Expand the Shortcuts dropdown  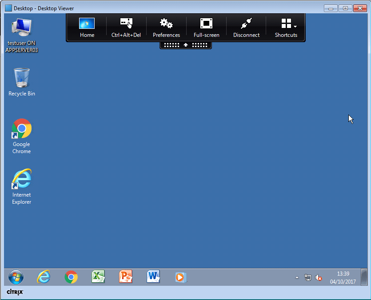click(x=286, y=28)
